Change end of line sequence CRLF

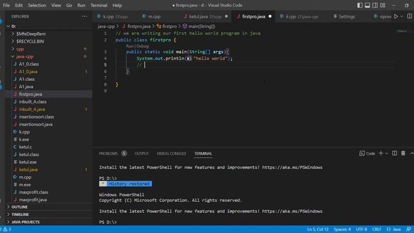(x=376, y=229)
